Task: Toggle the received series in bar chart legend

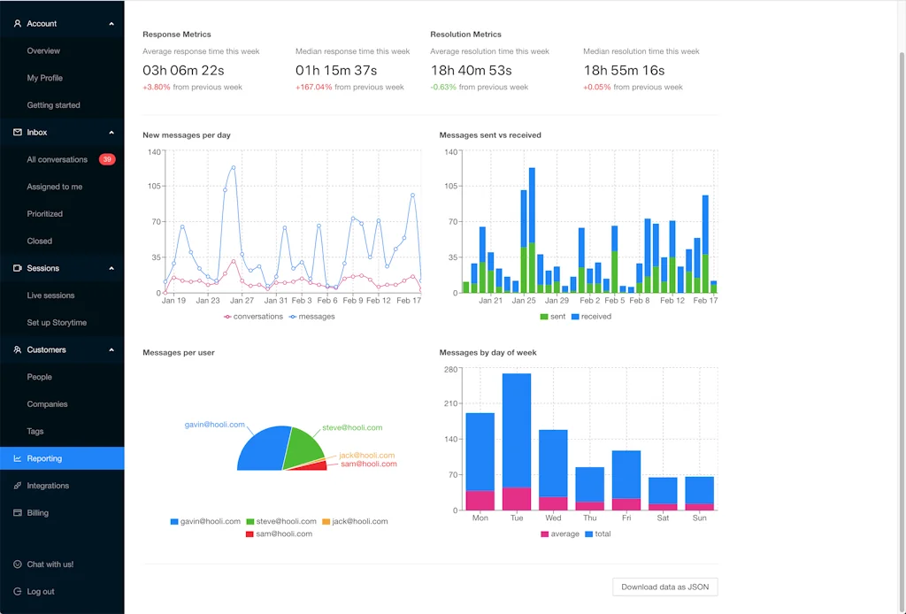Action: [x=590, y=317]
